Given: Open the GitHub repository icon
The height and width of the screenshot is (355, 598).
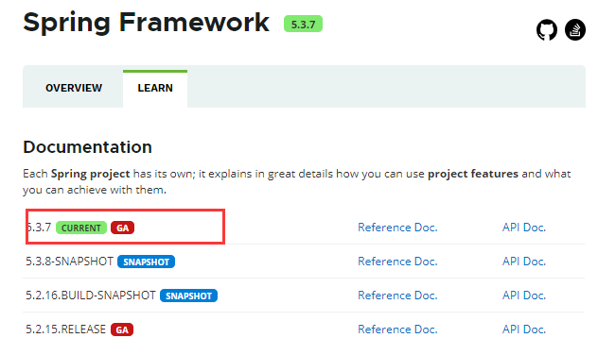Looking at the screenshot, I should 547,30.
